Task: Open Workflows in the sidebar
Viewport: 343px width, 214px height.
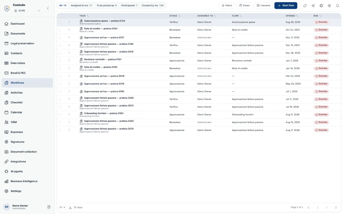Action: point(27,83)
